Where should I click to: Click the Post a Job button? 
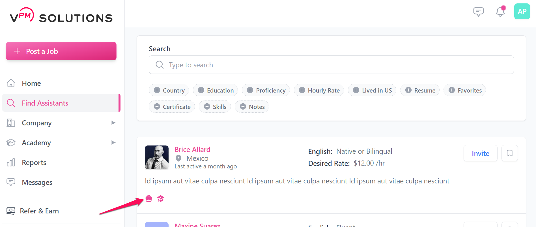click(x=61, y=51)
